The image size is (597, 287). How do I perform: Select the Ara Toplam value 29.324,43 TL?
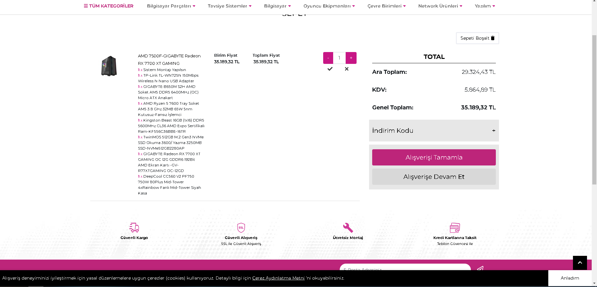tap(479, 72)
